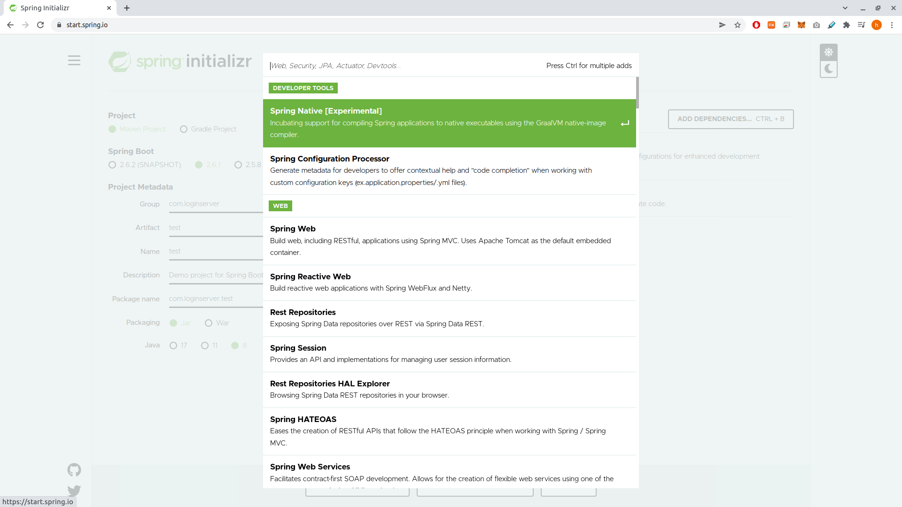Click the Description input field
The height and width of the screenshot is (507, 902).
216,275
